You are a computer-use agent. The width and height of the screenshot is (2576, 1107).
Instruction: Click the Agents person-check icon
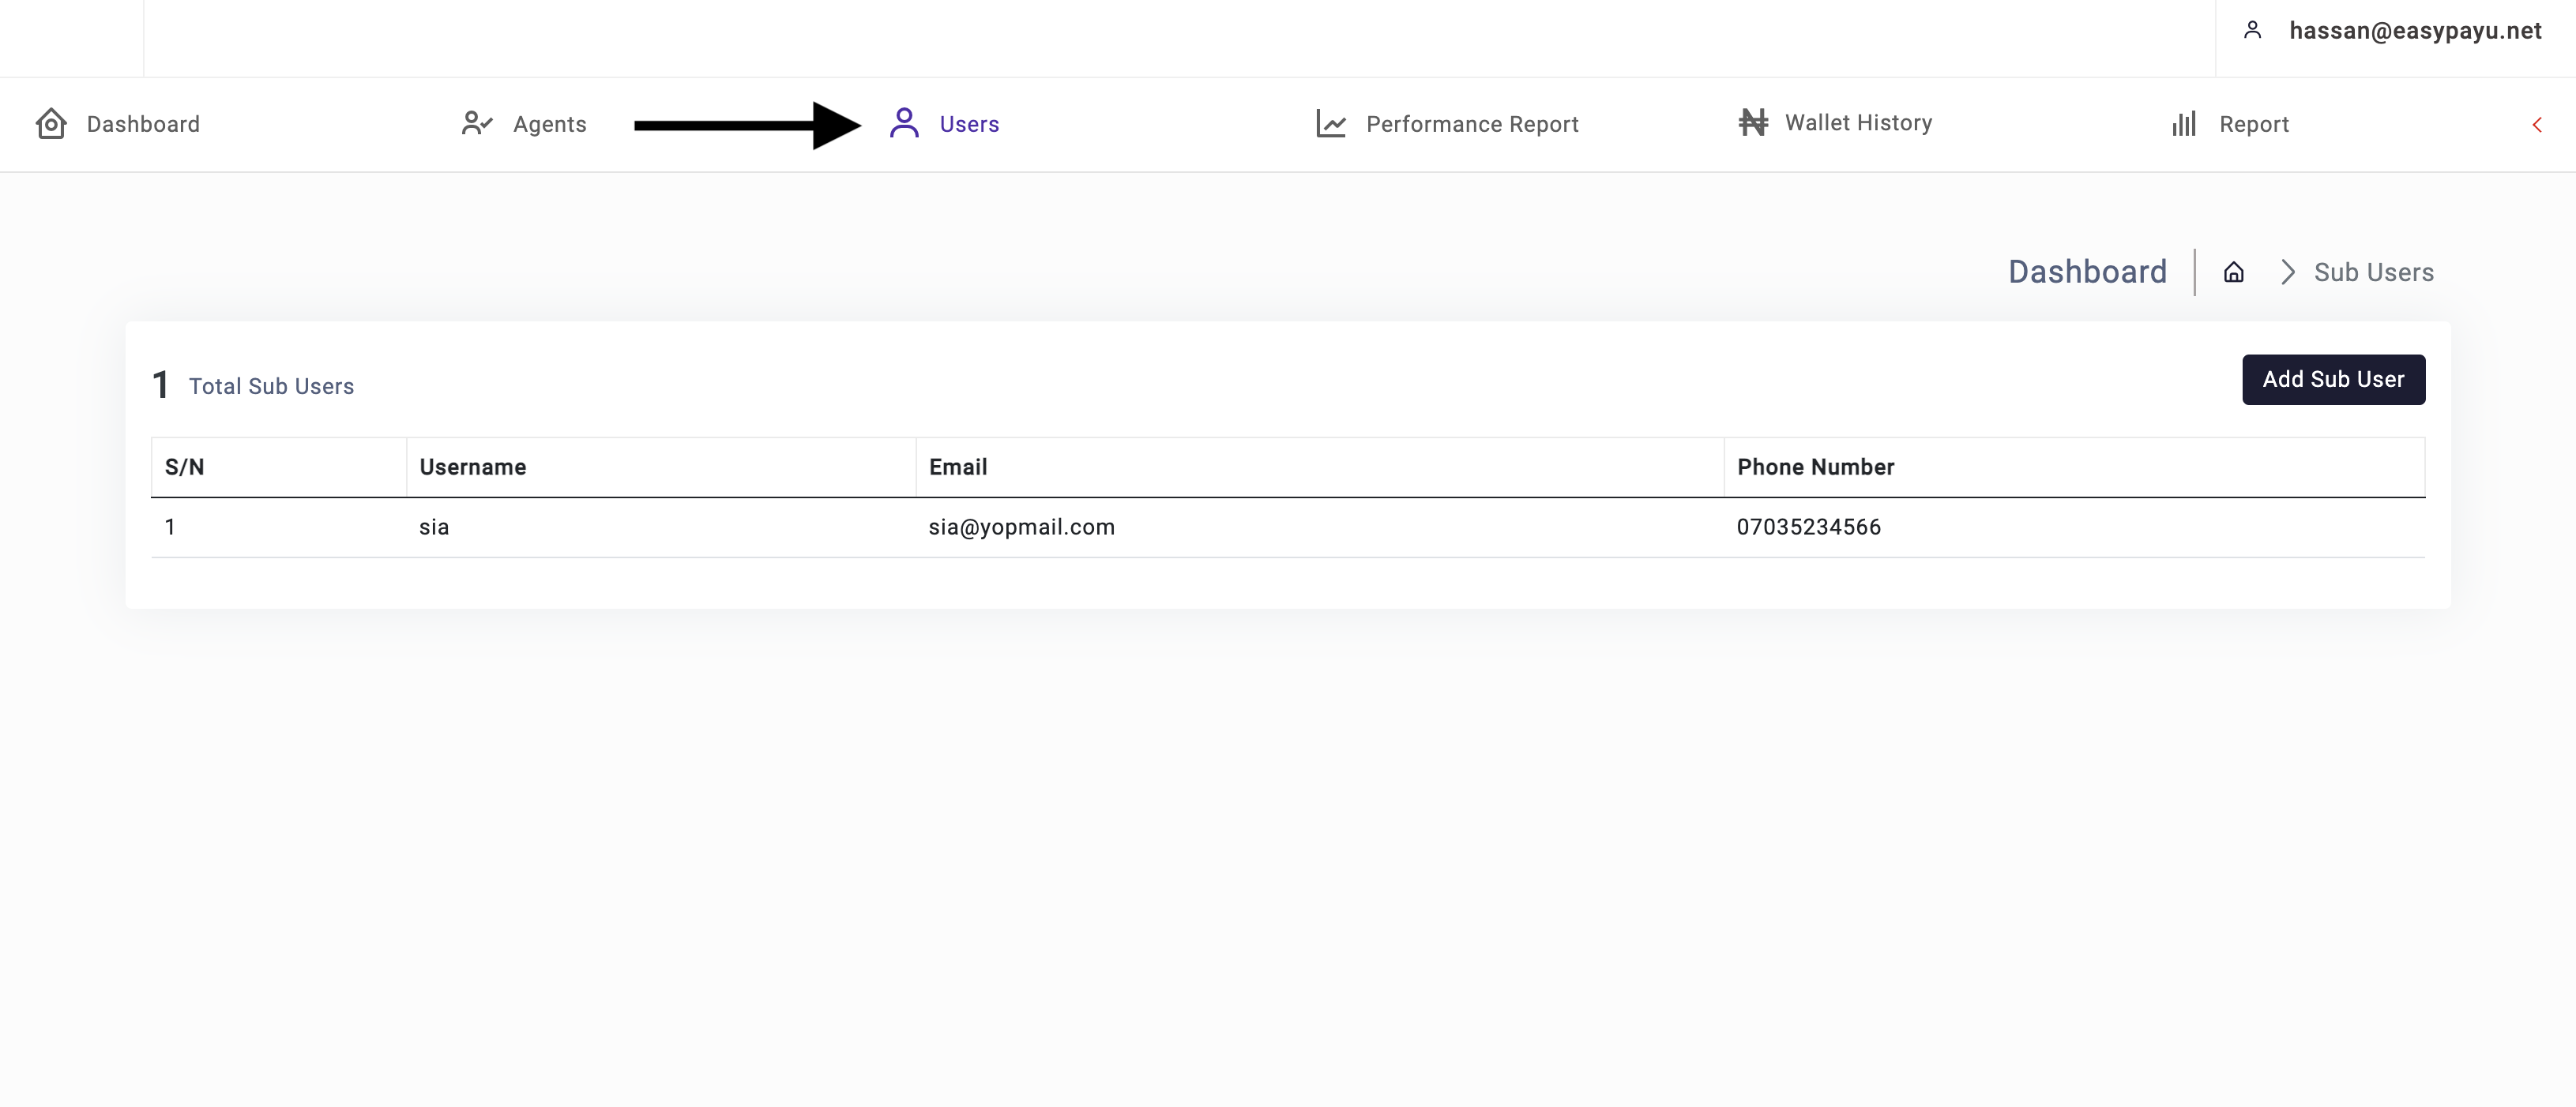pos(477,124)
